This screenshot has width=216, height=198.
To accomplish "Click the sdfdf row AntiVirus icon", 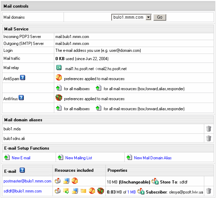I will 100,191.
